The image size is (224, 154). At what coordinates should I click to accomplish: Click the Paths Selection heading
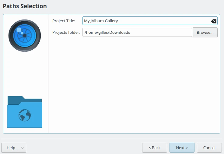click(25, 6)
